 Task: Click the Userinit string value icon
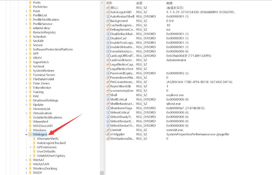(108, 130)
